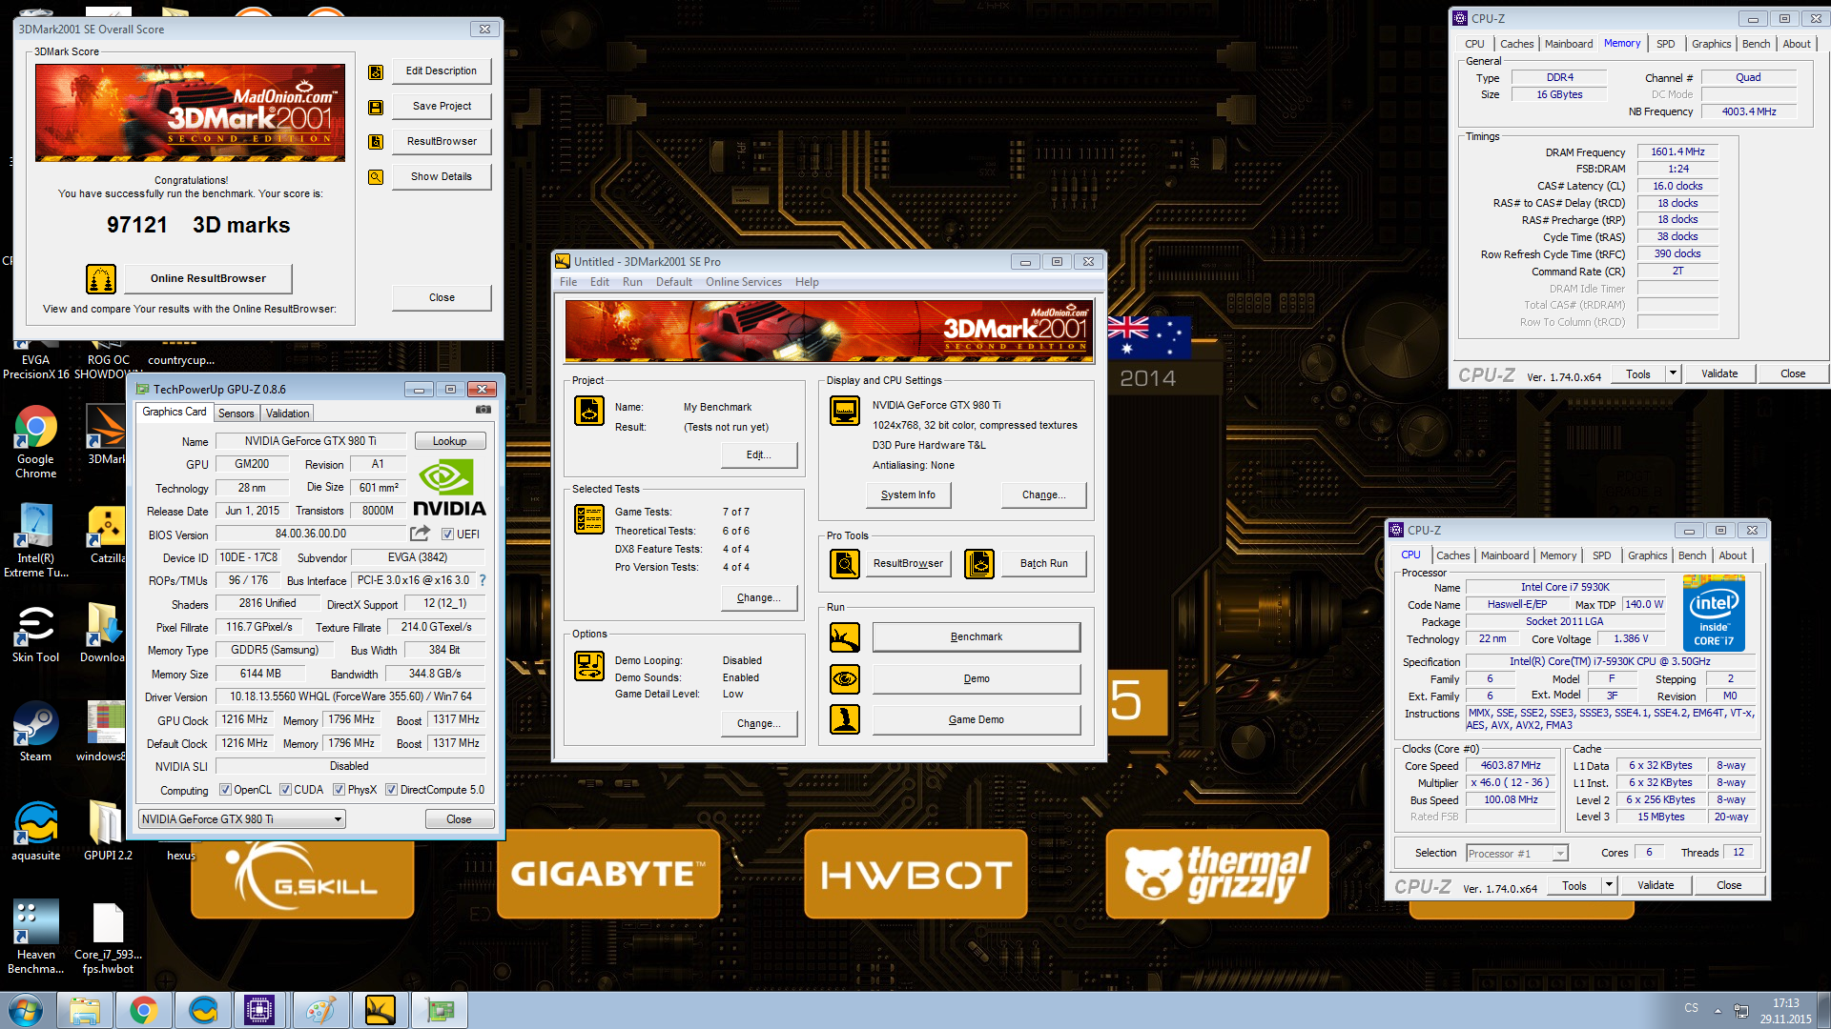Viewport: 1831px width, 1029px height.
Task: Click the Edit... button in Project section
Action: (759, 455)
